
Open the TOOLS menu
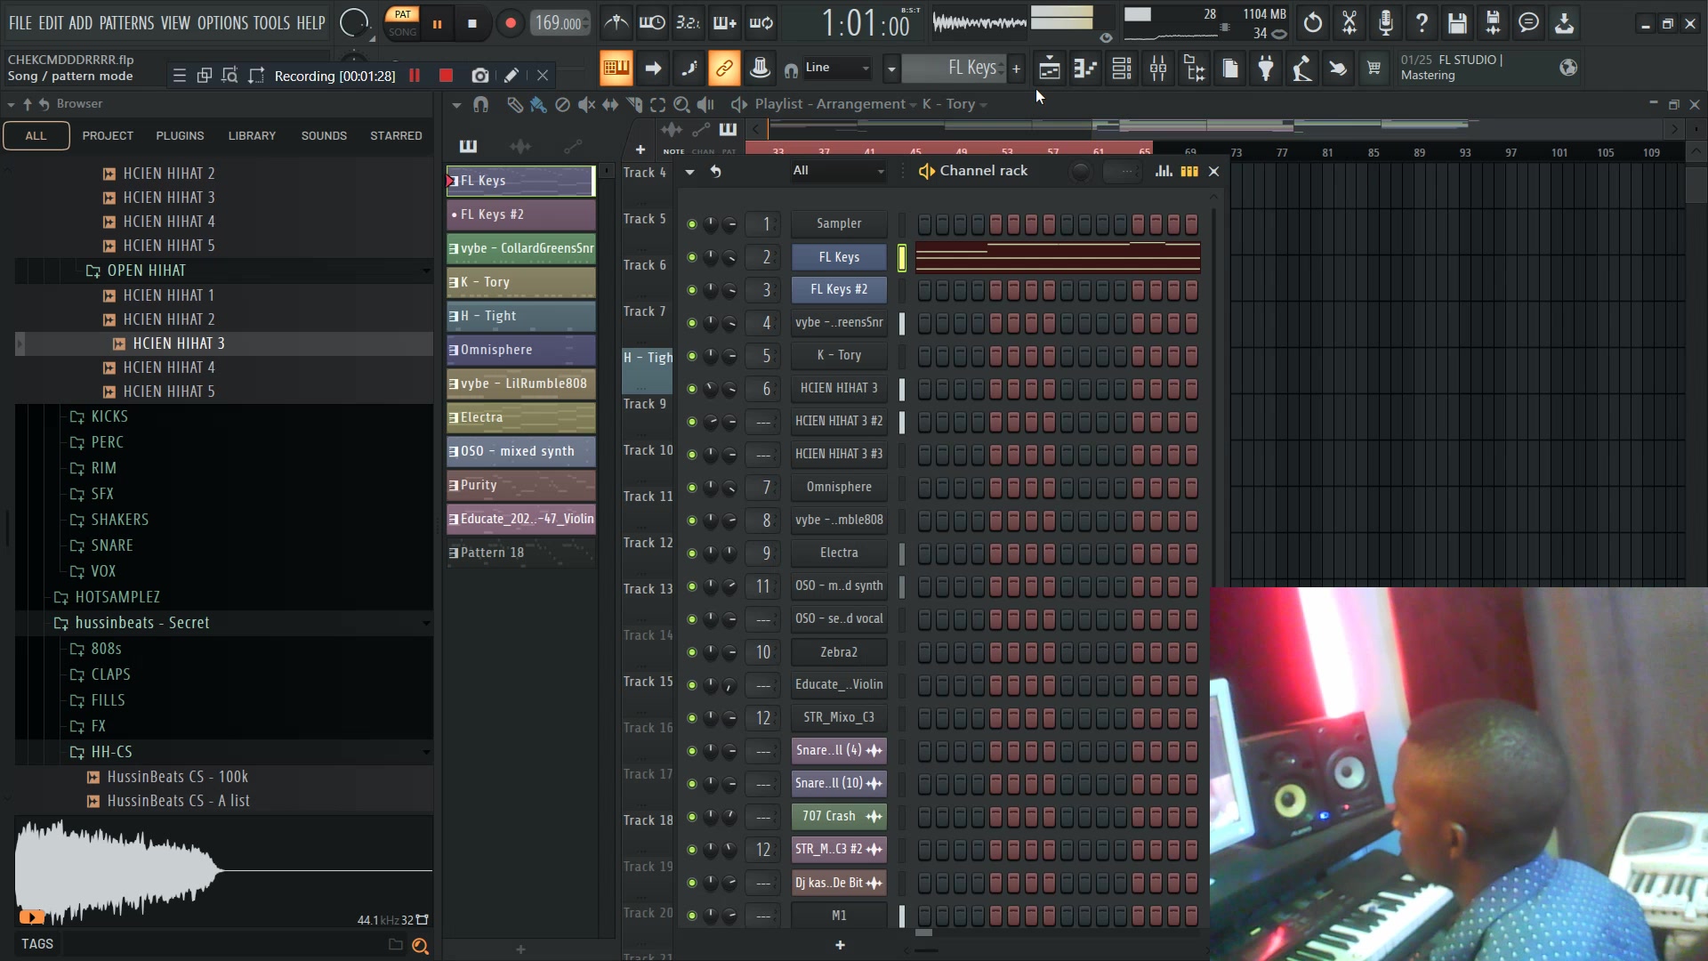tap(271, 23)
